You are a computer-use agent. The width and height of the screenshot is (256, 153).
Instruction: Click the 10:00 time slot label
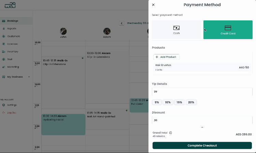click(x=38, y=42)
